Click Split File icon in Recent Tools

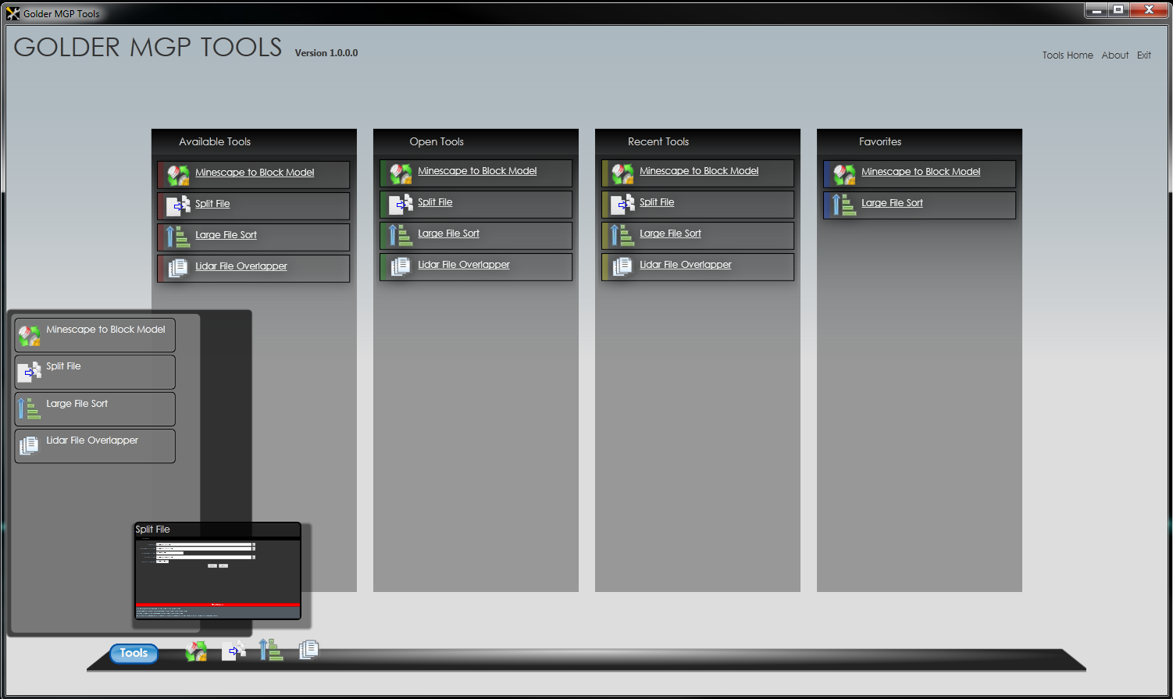[622, 205]
